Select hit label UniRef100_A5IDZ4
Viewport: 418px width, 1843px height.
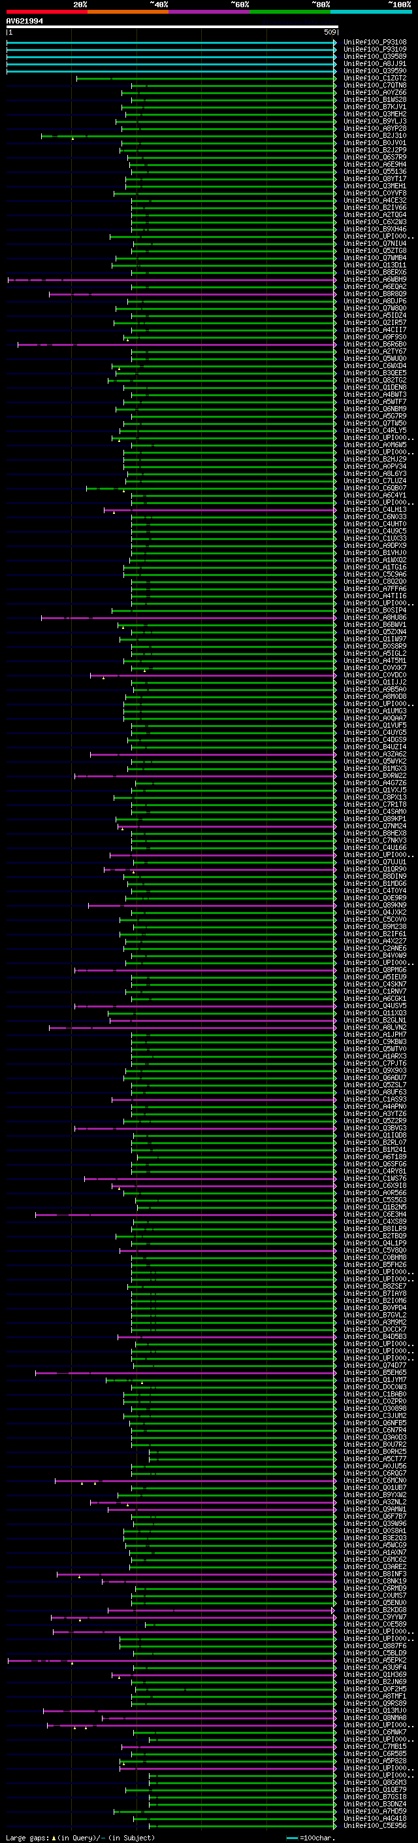[375, 316]
